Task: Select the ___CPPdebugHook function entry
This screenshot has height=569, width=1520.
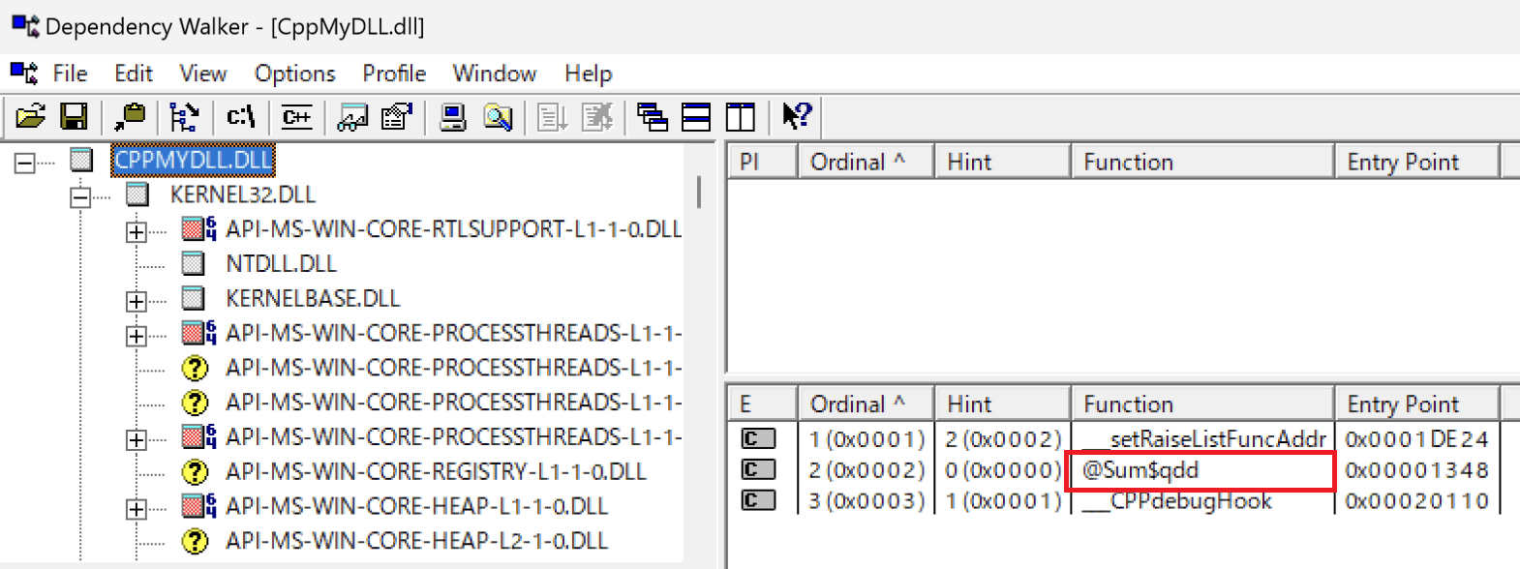Action: [1176, 501]
